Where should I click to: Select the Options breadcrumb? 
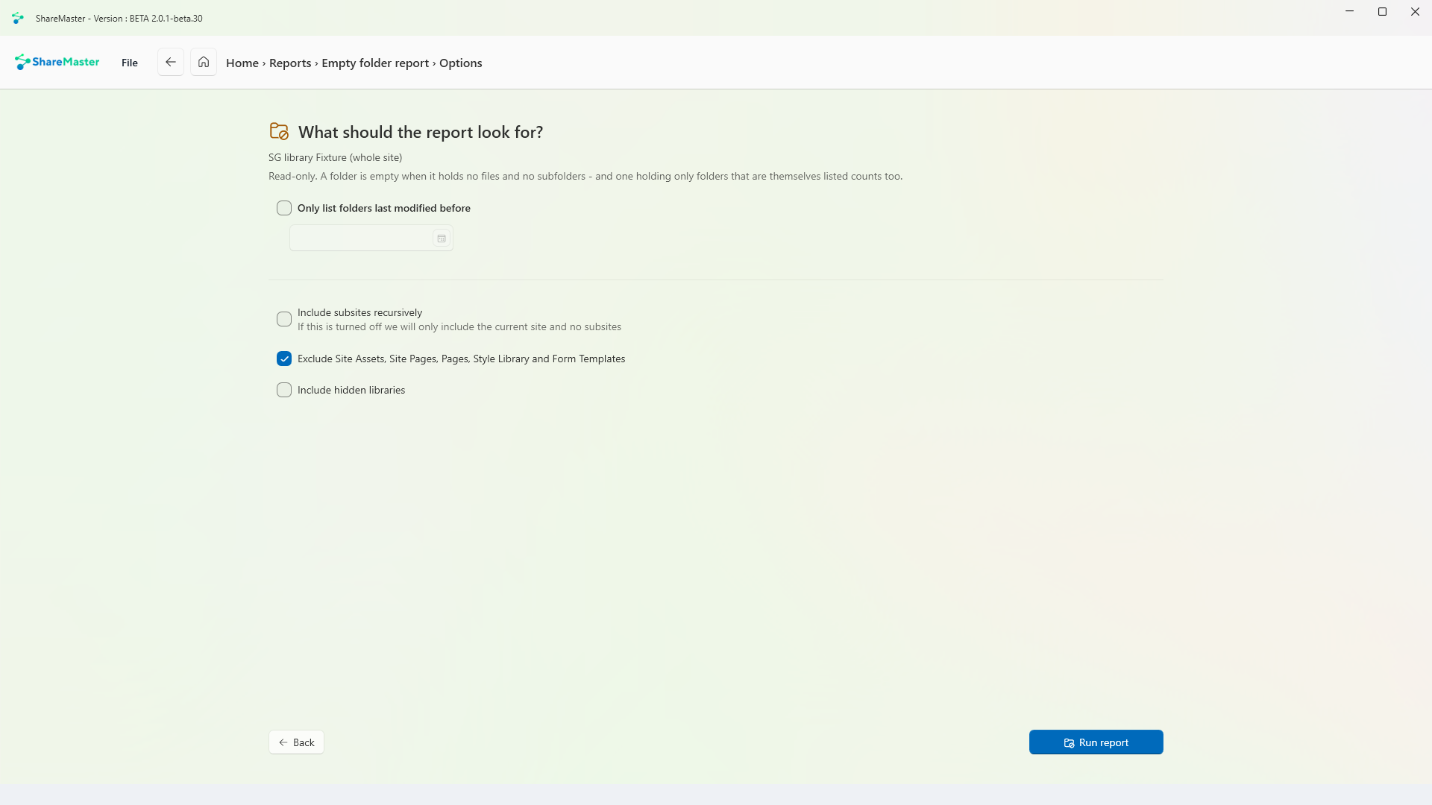(461, 63)
